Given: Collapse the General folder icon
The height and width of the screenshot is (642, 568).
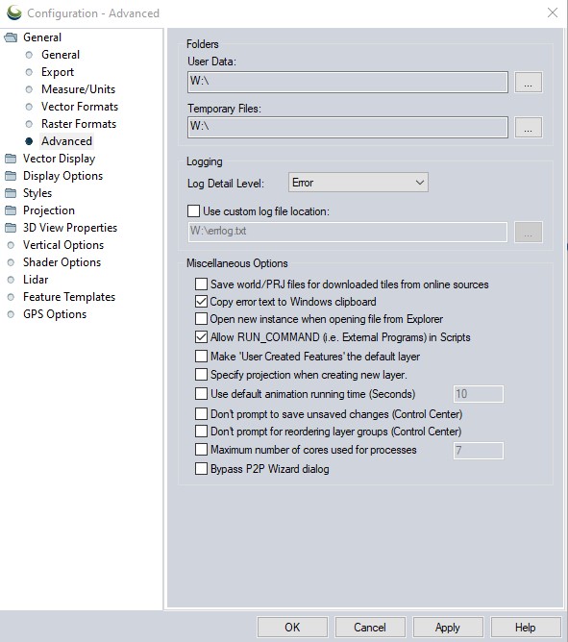Looking at the screenshot, I should 11,37.
